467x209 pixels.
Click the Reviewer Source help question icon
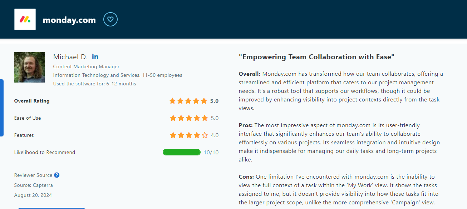click(56, 175)
